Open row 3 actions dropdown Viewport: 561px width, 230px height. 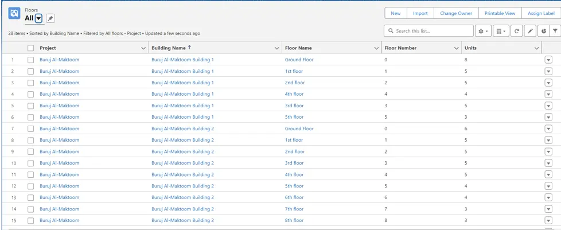pos(548,83)
